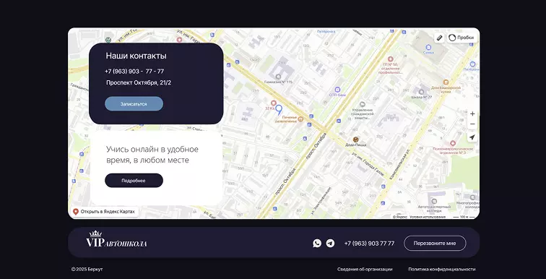Viewport: 546px width, 279px height.
Task: Open Telegram icon in footer
Action: [331, 243]
